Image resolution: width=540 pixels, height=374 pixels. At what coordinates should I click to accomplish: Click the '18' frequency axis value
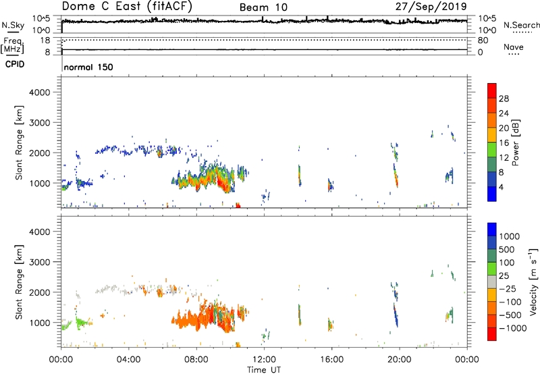(x=45, y=41)
